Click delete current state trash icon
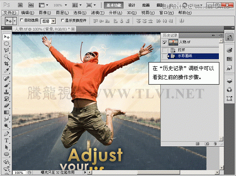This screenshot has height=176, width=236. pyautogui.click(x=215, y=144)
